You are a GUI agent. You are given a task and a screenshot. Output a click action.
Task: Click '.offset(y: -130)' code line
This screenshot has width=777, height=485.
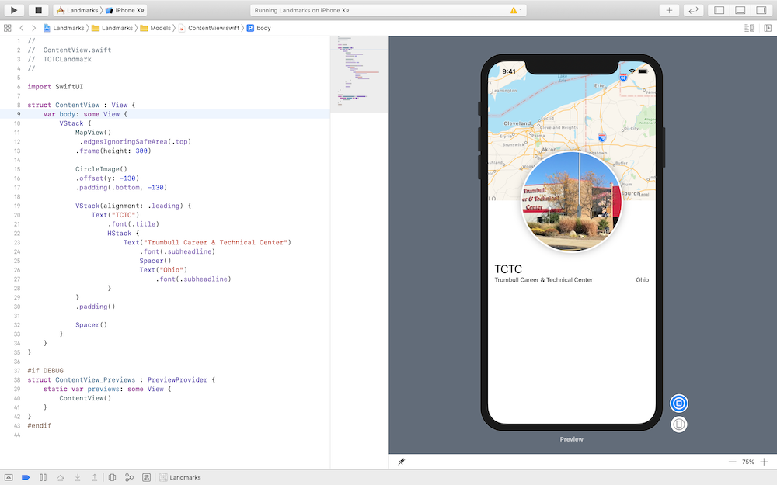pyautogui.click(x=107, y=178)
